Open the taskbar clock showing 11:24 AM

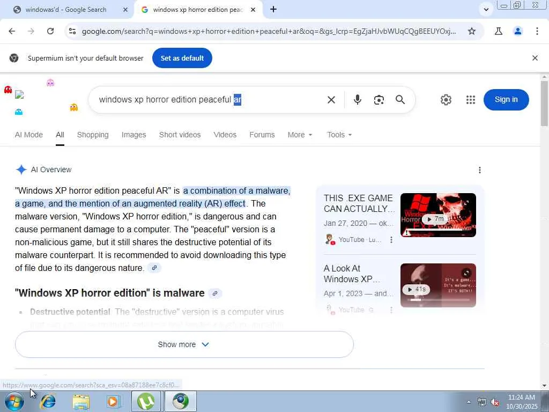pyautogui.click(x=521, y=402)
